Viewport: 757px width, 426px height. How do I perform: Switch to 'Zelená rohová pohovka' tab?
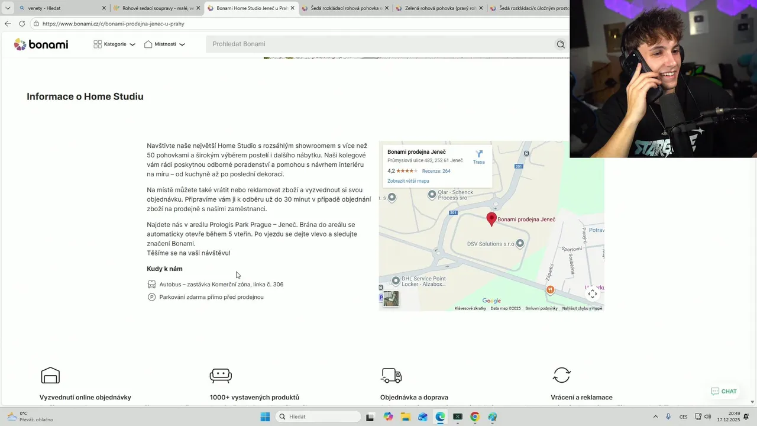tap(439, 8)
